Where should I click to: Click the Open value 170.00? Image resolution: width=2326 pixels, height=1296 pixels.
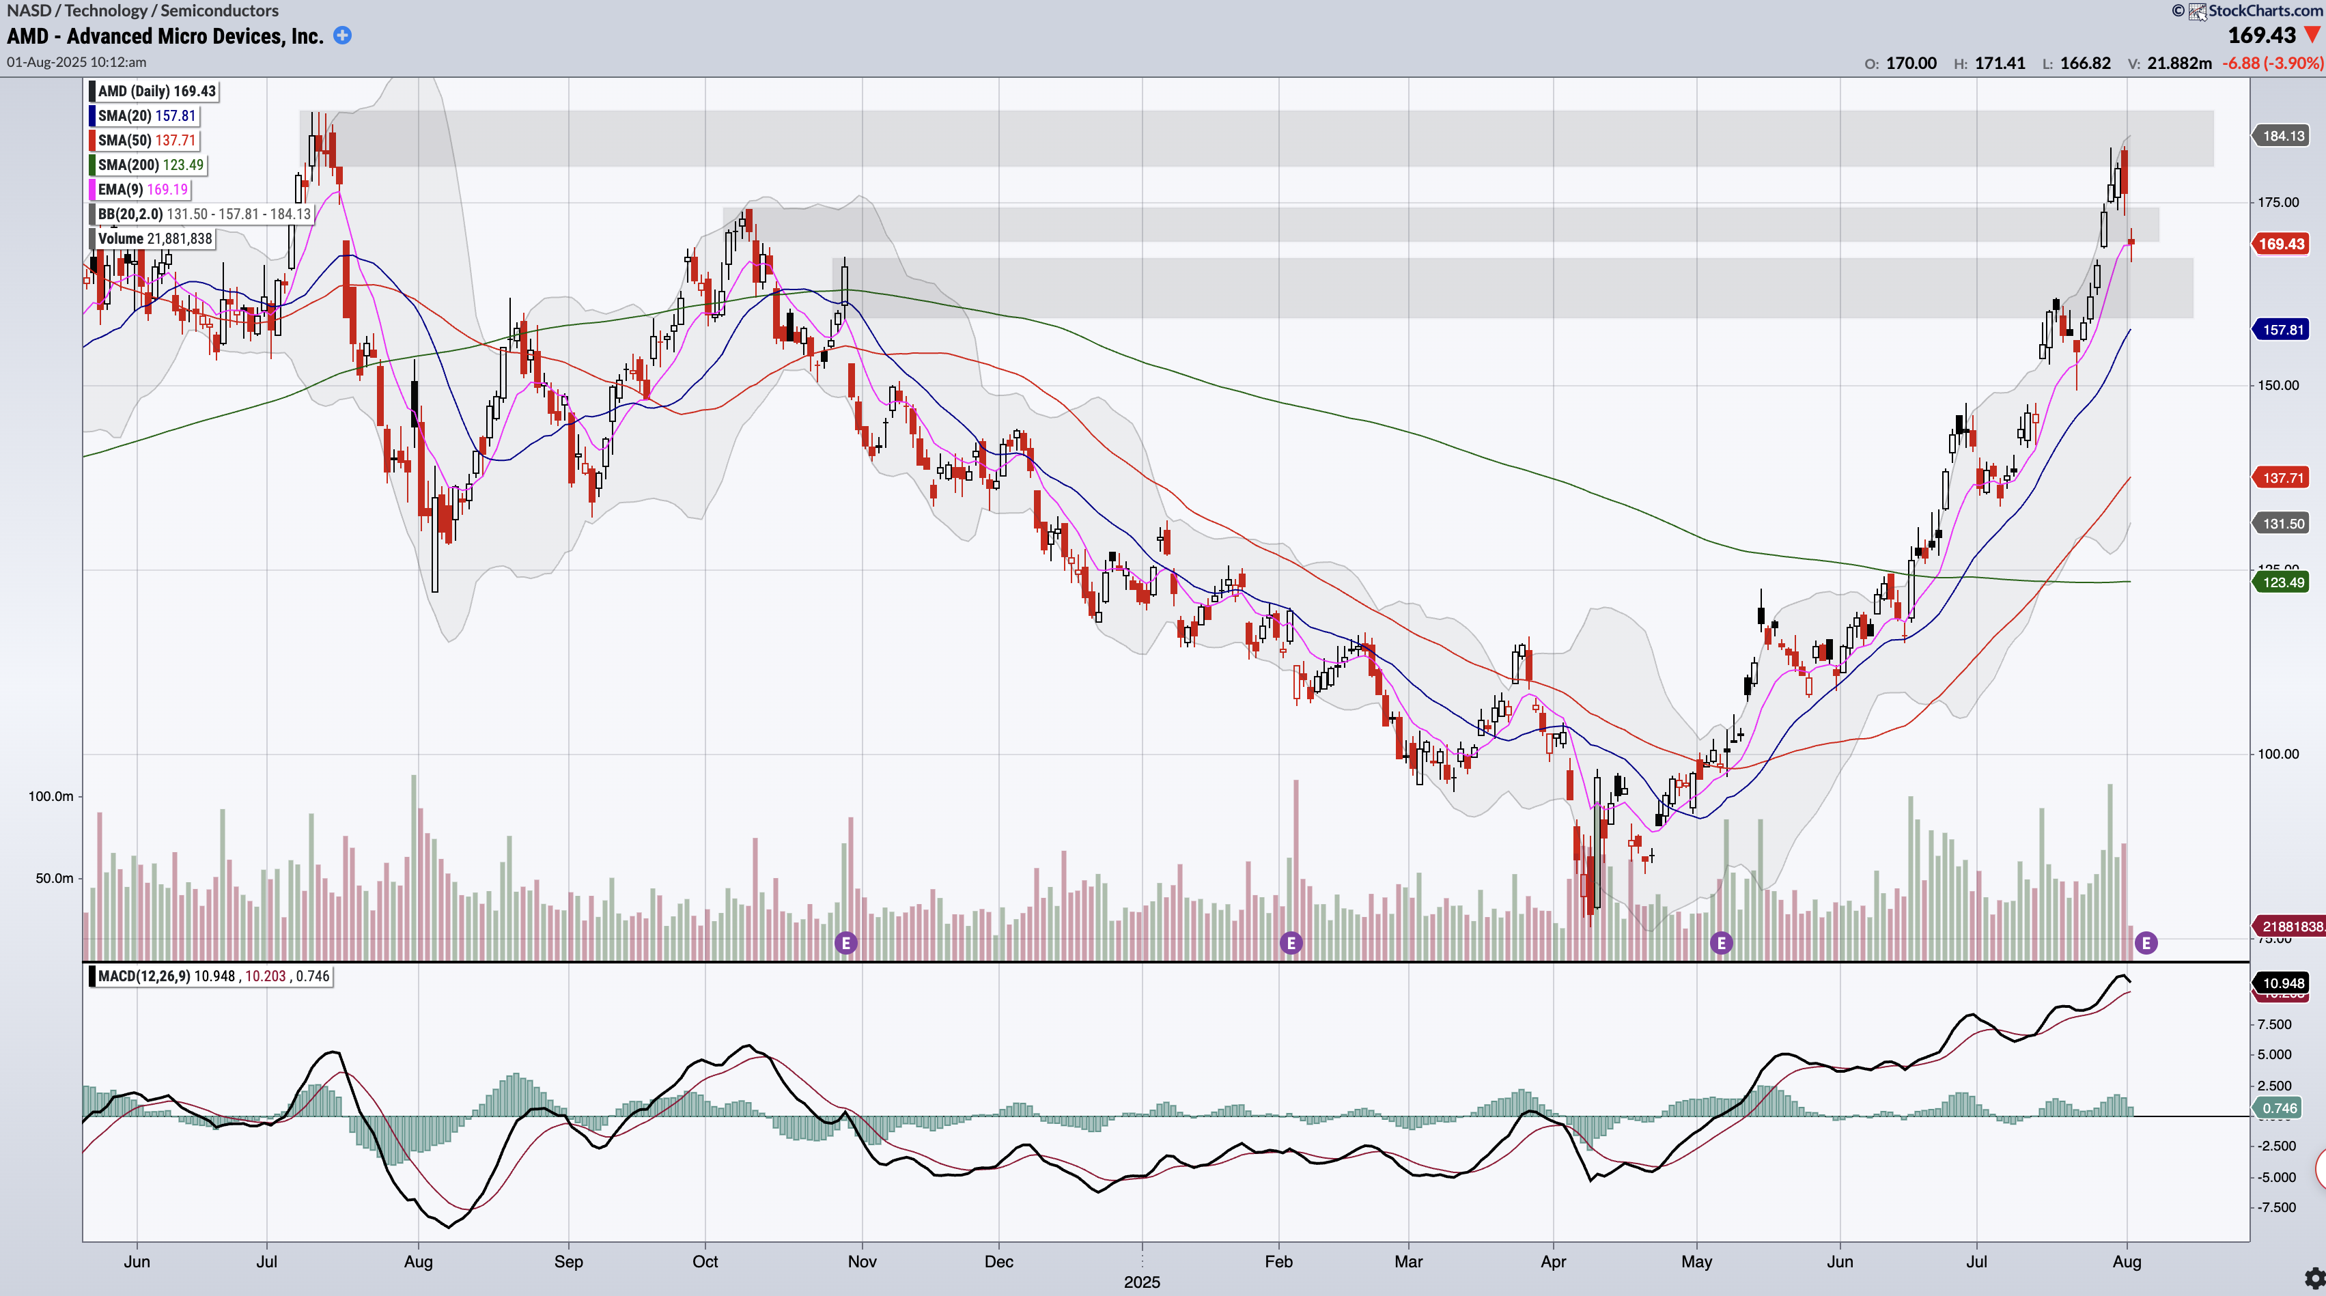tap(1911, 64)
